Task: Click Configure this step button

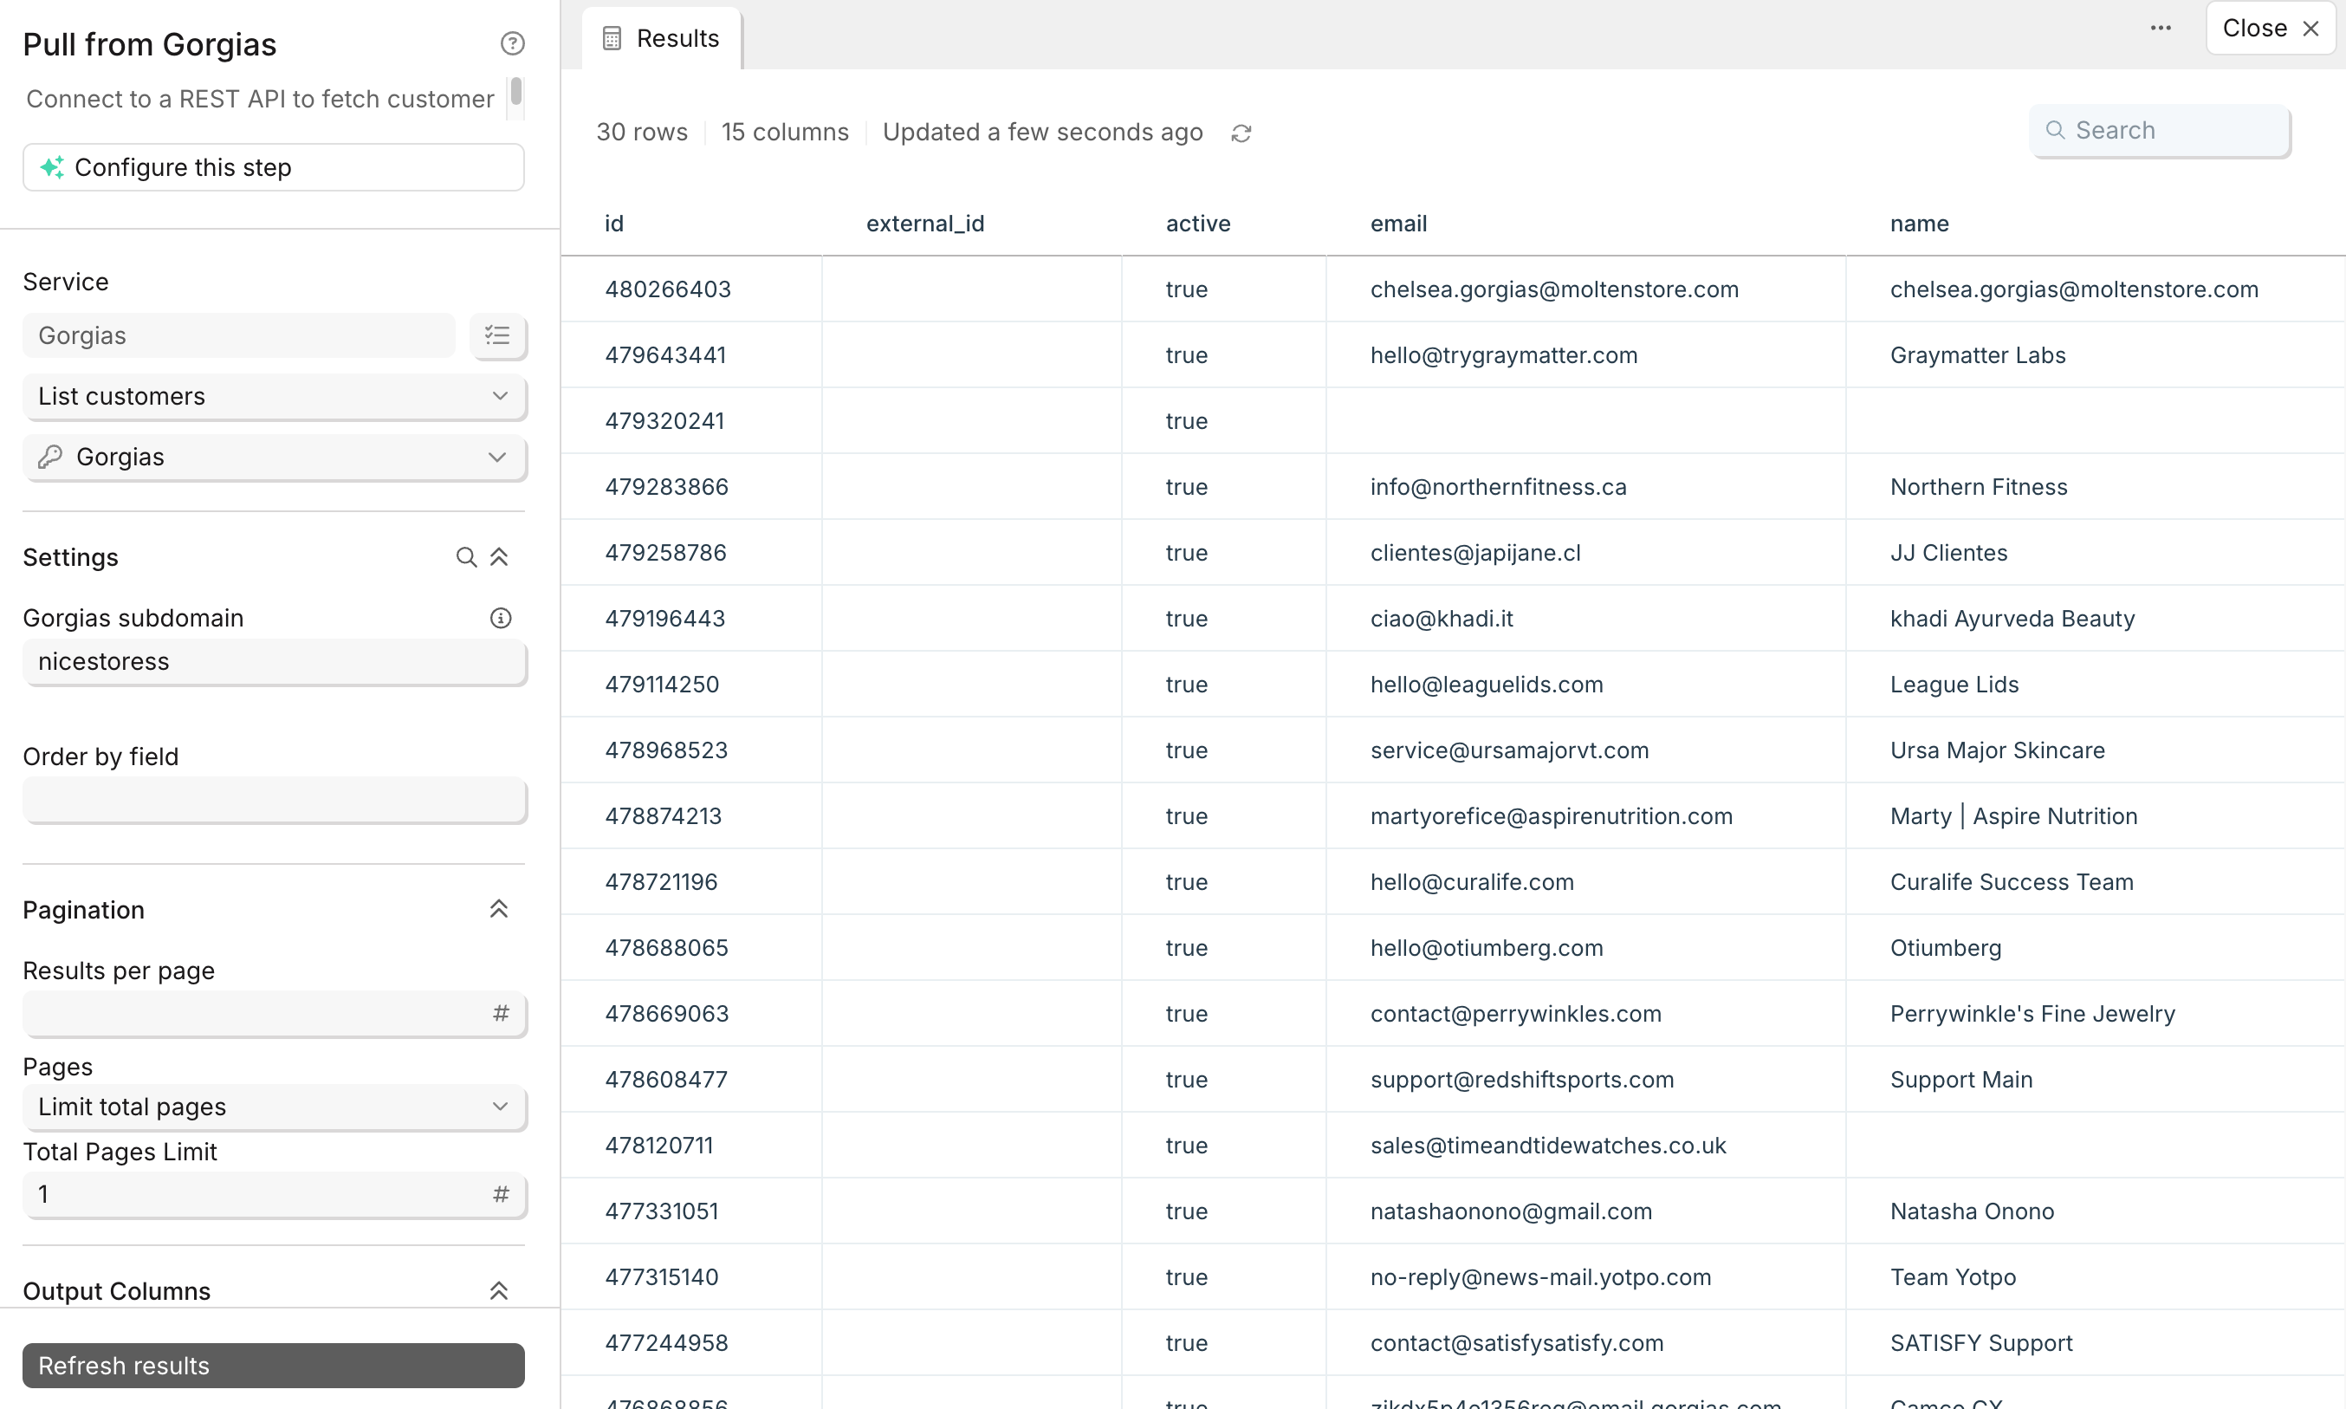Action: 273,167
